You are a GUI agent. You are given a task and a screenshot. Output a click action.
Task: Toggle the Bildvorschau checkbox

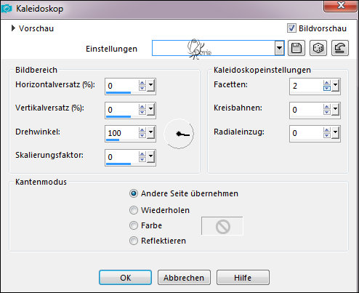pos(291,28)
